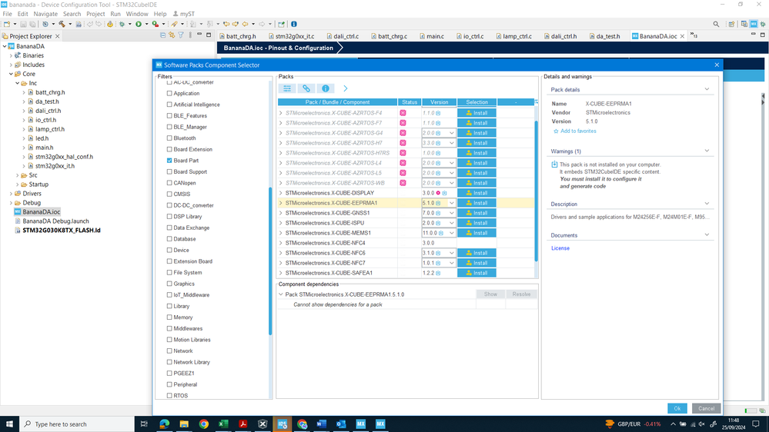The width and height of the screenshot is (769, 432).
Task: Switch to the main.c editor tab
Action: (x=435, y=36)
